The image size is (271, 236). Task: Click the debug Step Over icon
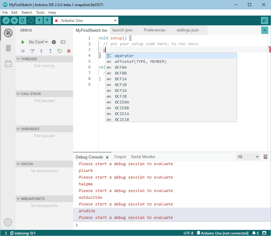32,51
